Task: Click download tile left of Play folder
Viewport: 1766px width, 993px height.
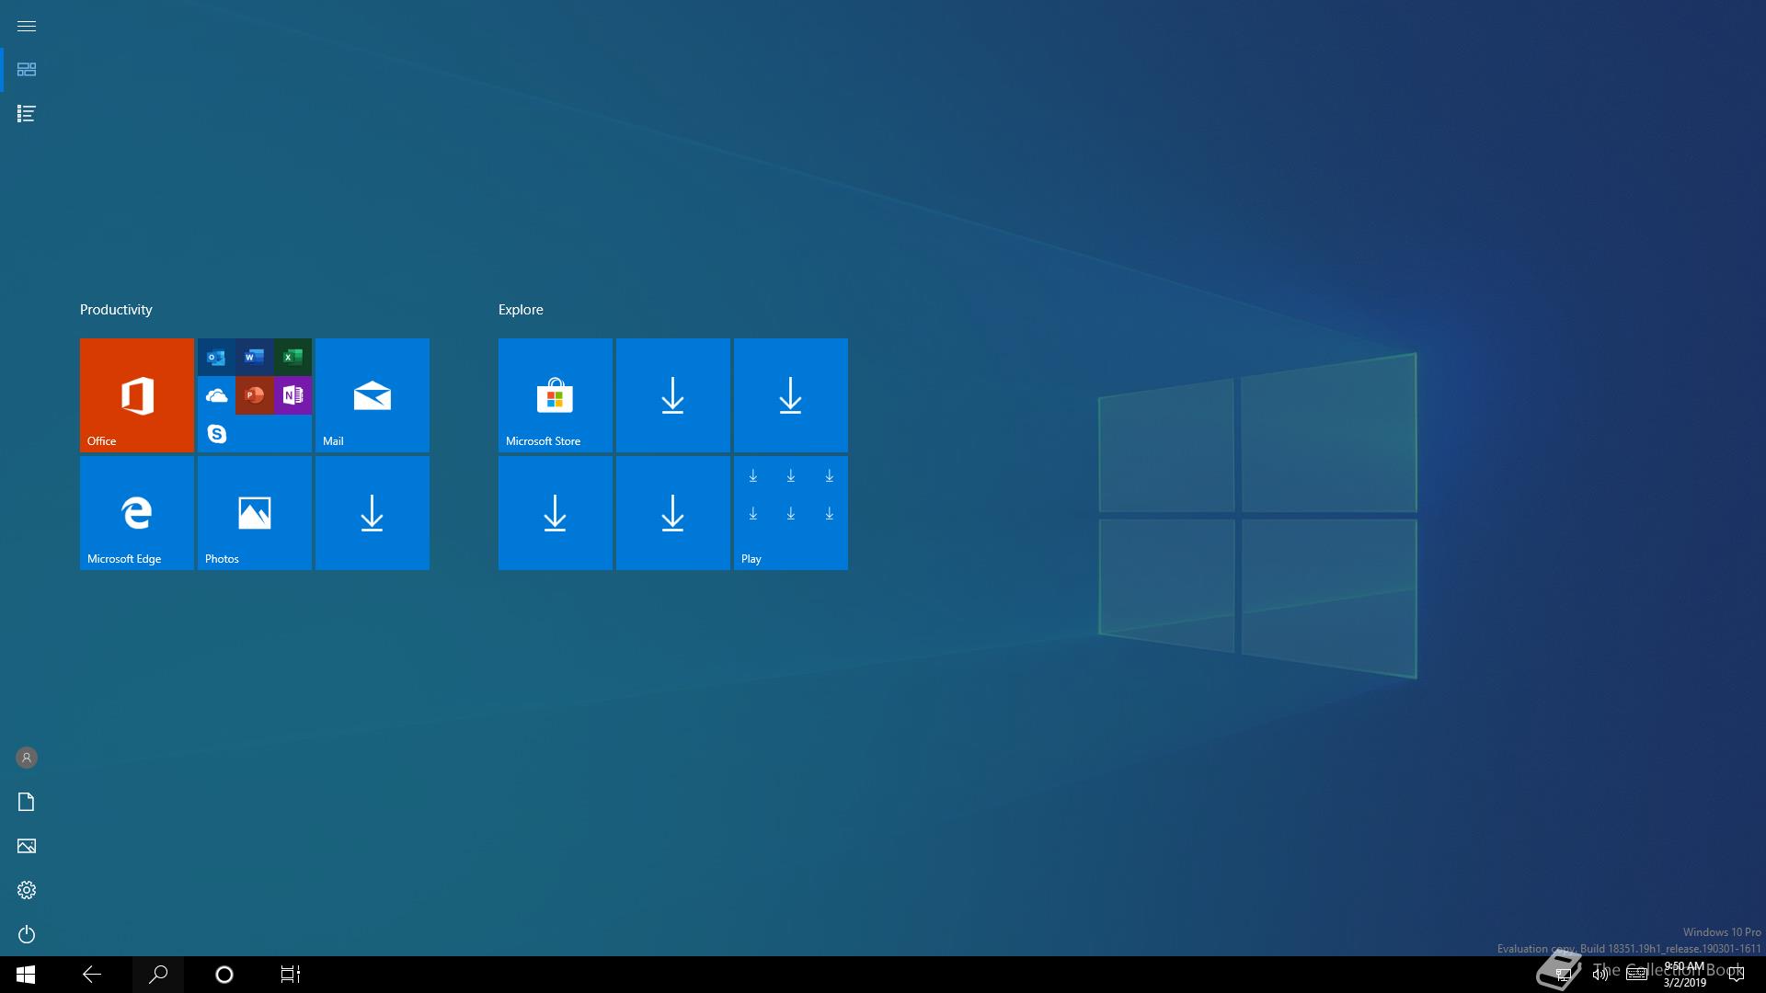Action: pos(673,513)
